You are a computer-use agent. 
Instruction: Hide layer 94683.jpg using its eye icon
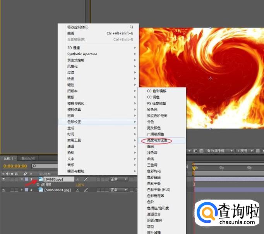(4, 179)
